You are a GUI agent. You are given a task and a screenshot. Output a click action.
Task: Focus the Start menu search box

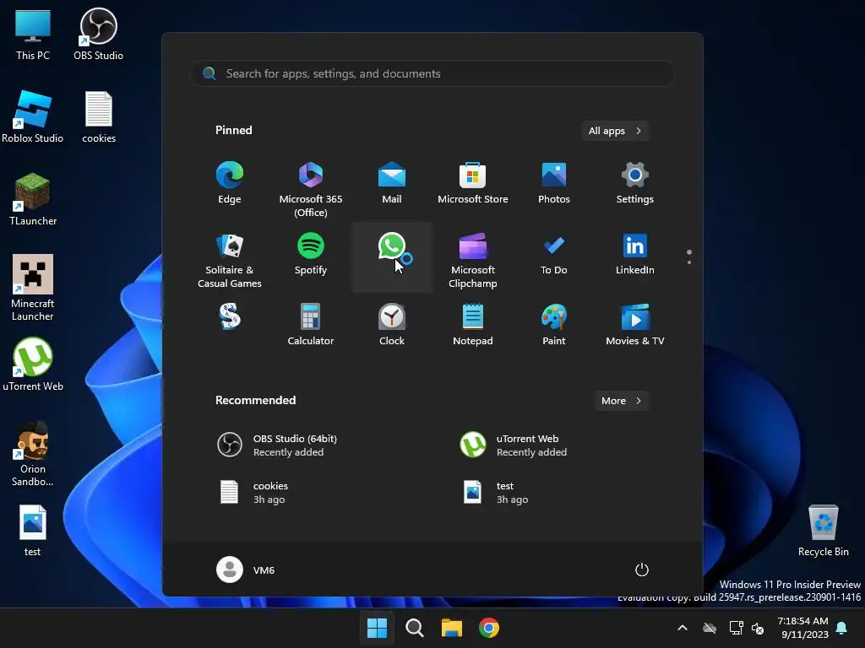click(432, 74)
